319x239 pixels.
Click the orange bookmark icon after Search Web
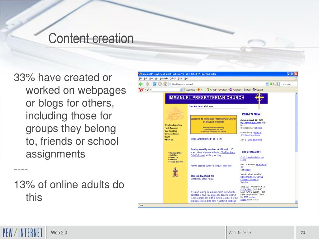coord(199,90)
